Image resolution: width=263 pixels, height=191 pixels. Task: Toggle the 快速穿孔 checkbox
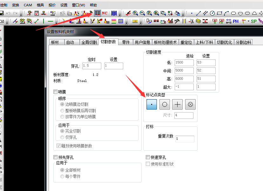point(148,157)
